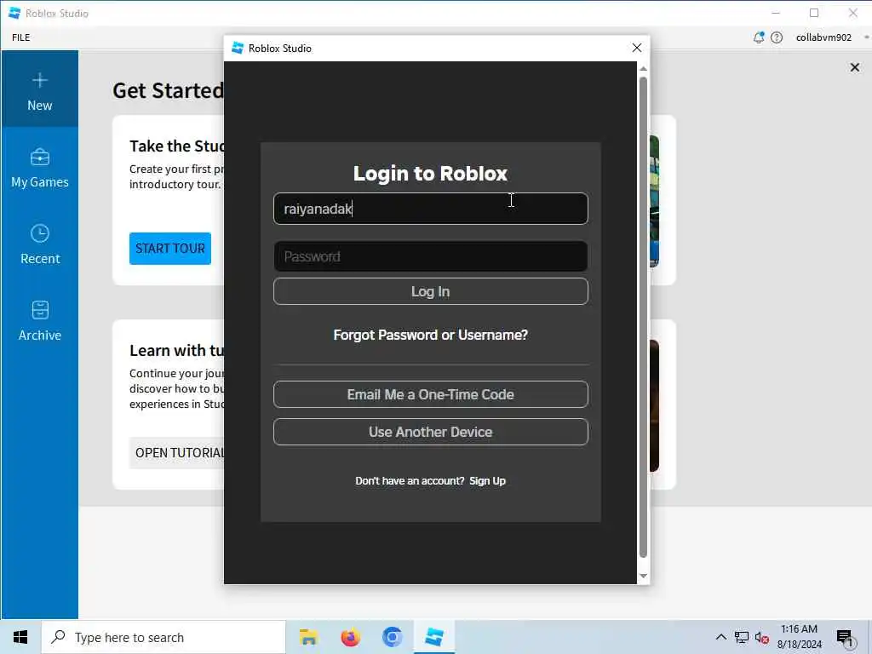The height and width of the screenshot is (654, 872).
Task: Click the Log In button
Action: coord(430,291)
